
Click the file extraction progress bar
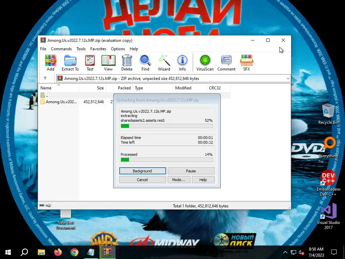point(167,126)
